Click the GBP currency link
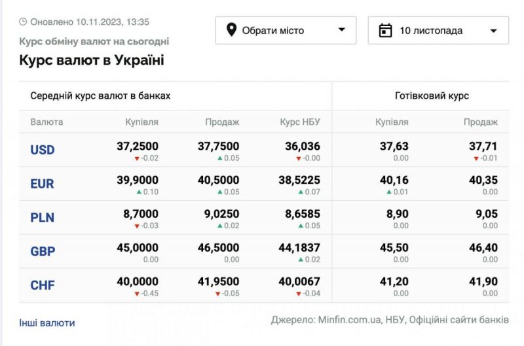This screenshot has width=524, height=346. tap(43, 252)
